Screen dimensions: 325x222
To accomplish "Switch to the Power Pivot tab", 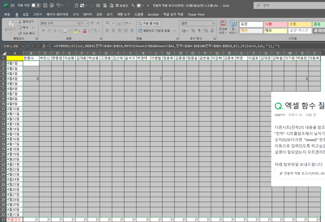I will click(x=195, y=14).
